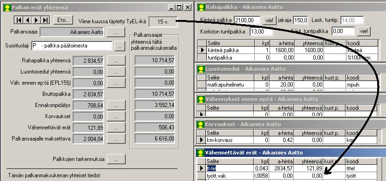Click 2834,57 a-hinta cell of tt-tel

(281, 168)
